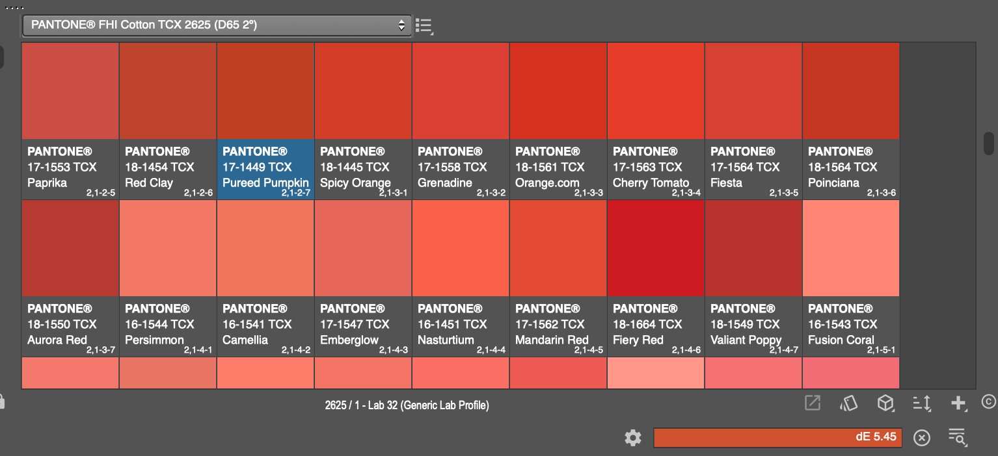Click the dE 5.45 search color field

click(777, 437)
